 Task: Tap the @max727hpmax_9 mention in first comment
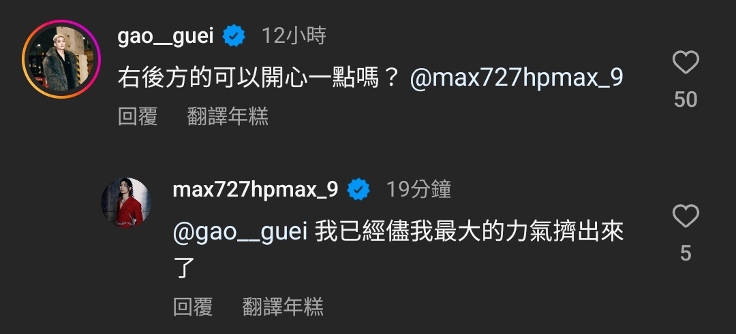517,78
